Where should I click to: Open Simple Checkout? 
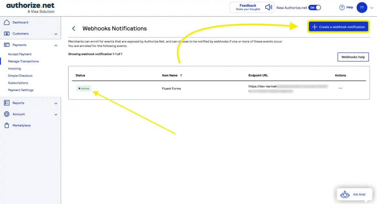(20, 75)
